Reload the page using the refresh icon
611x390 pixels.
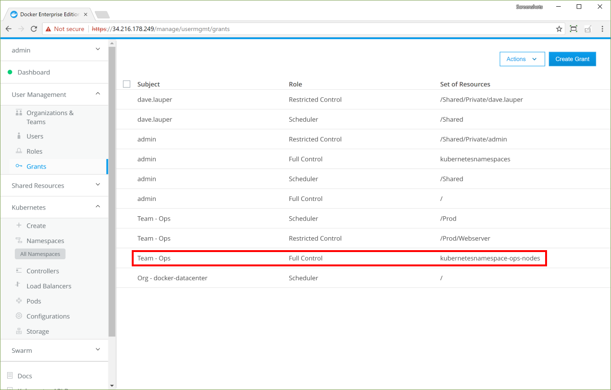(34, 29)
